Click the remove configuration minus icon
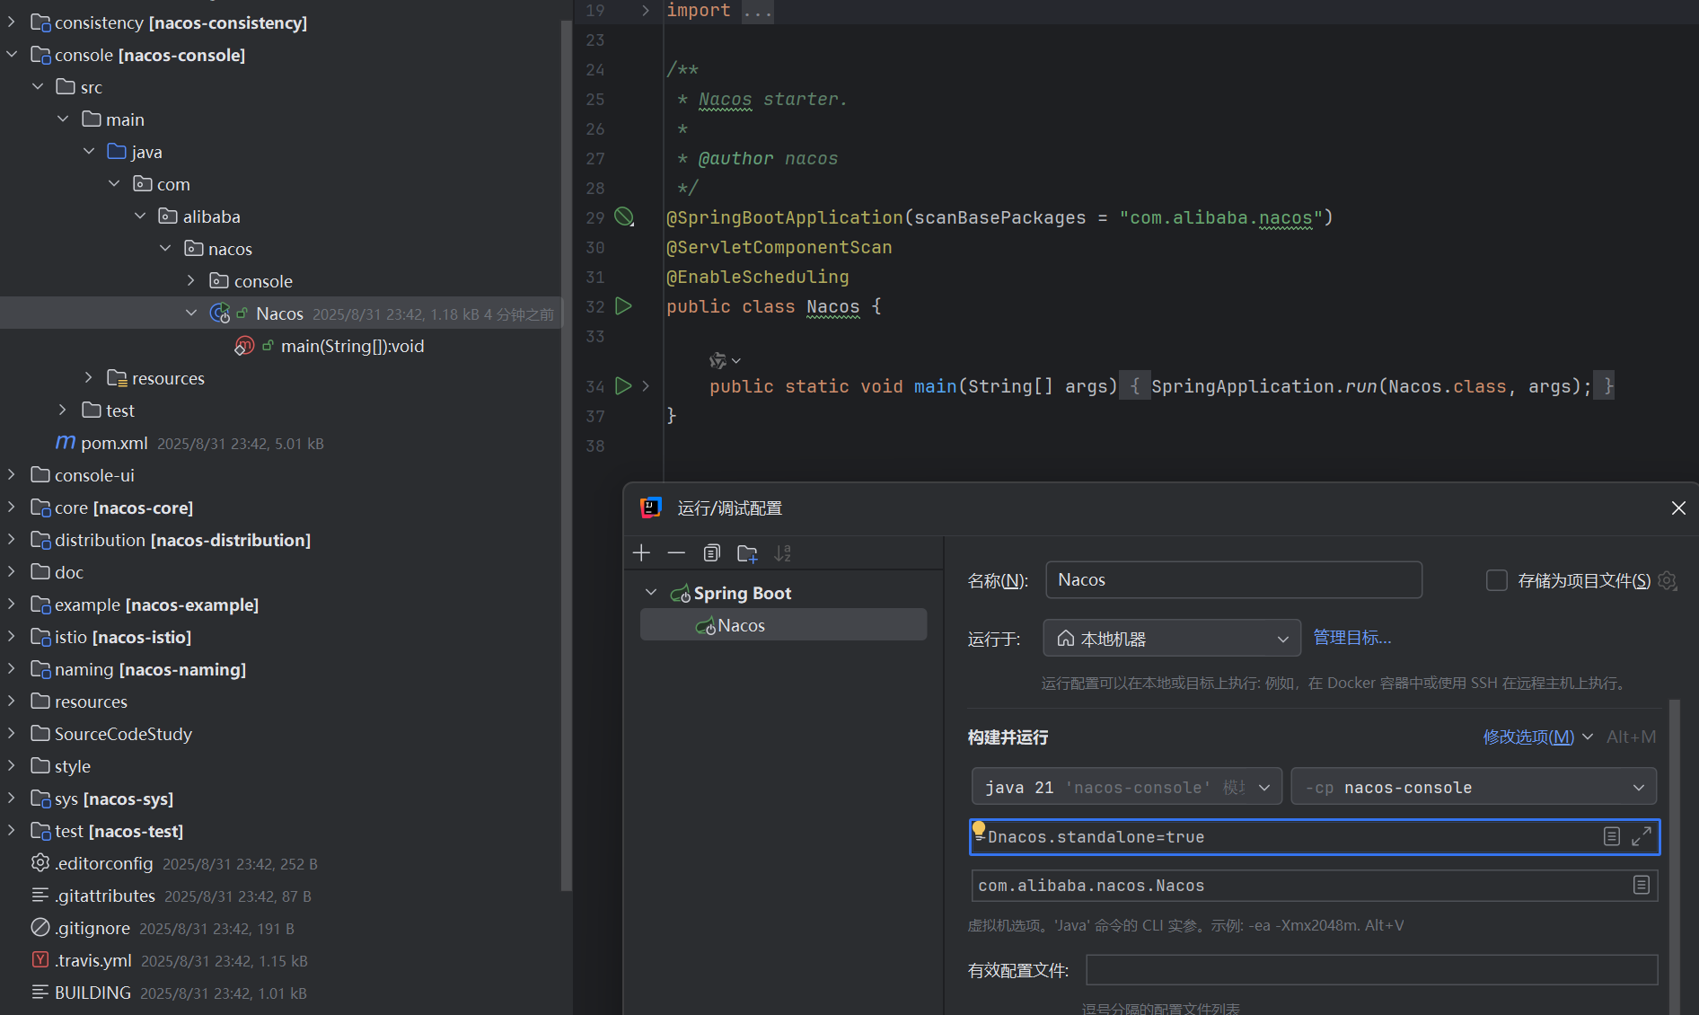The width and height of the screenshot is (1699, 1015). point(676,553)
